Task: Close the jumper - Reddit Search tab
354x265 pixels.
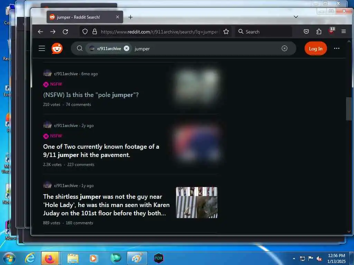Action: 118,17
